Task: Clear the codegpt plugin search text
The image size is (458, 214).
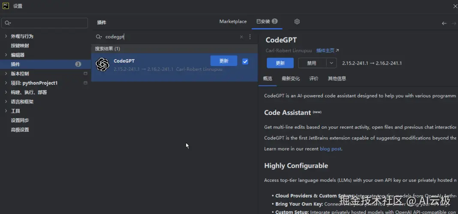Action: tap(241, 37)
